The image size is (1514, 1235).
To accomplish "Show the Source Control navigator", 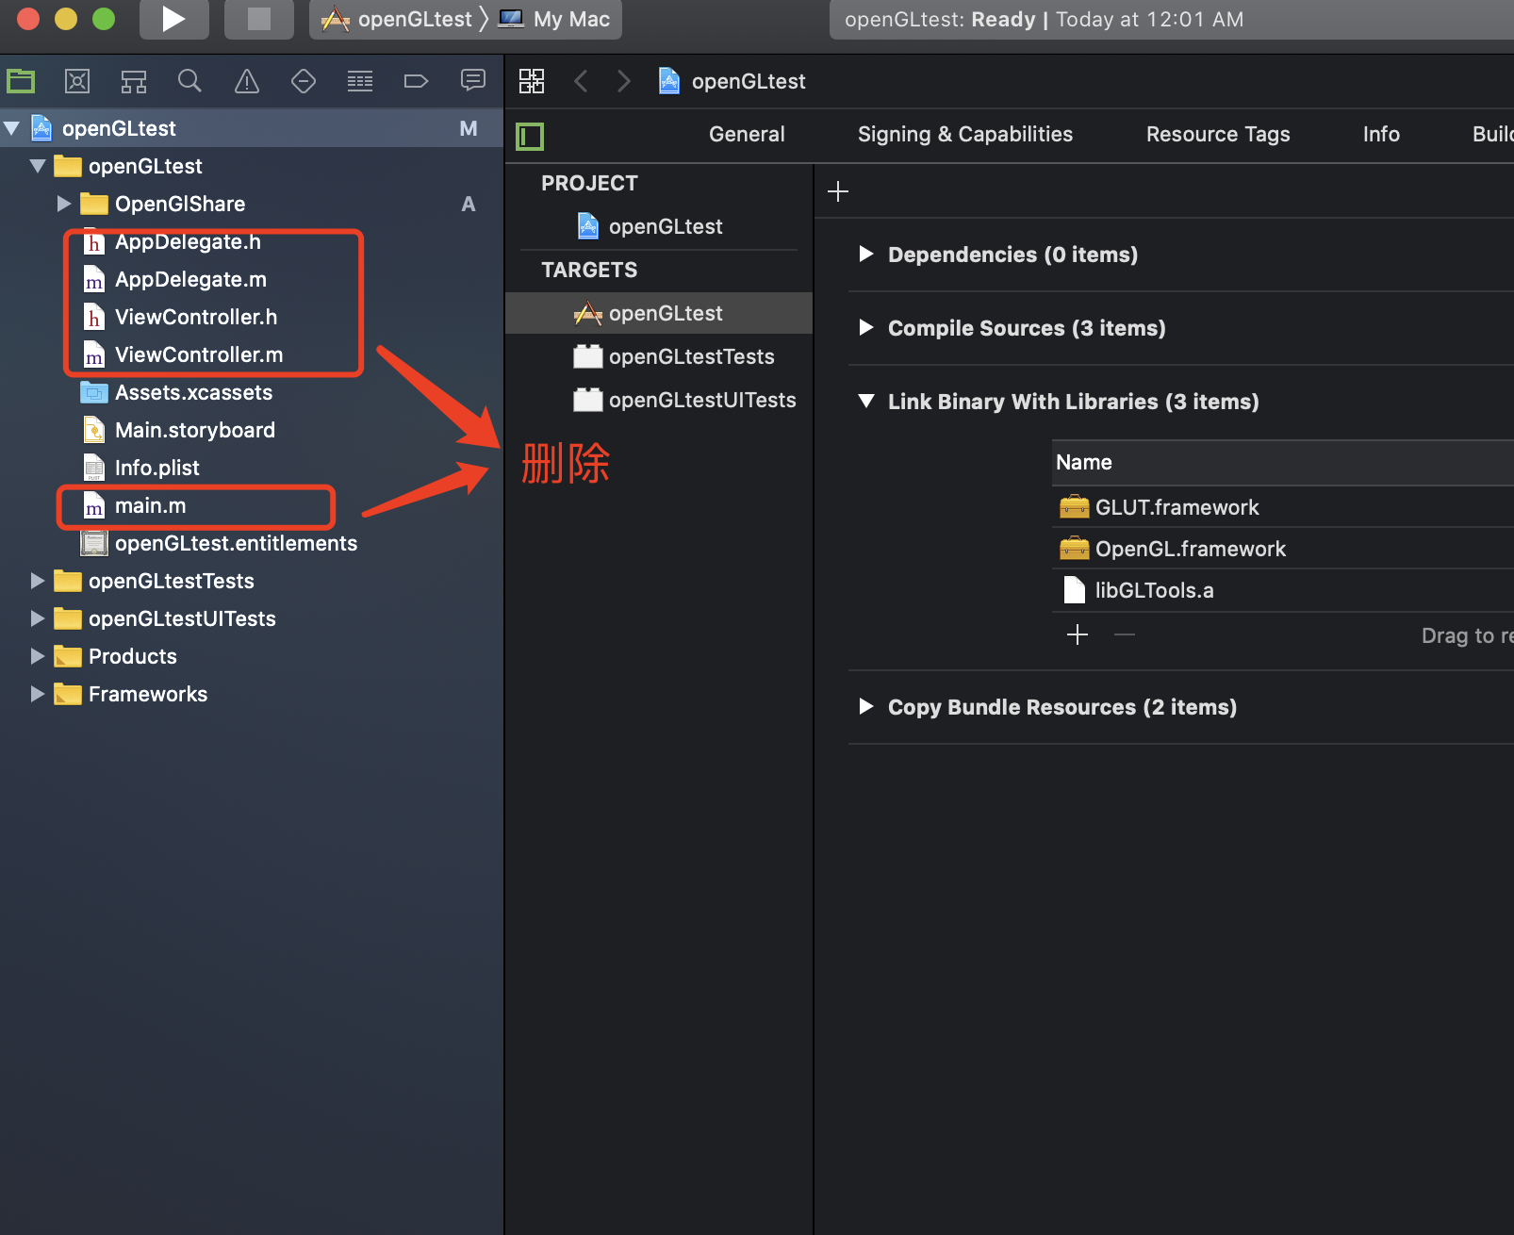I will click(77, 81).
